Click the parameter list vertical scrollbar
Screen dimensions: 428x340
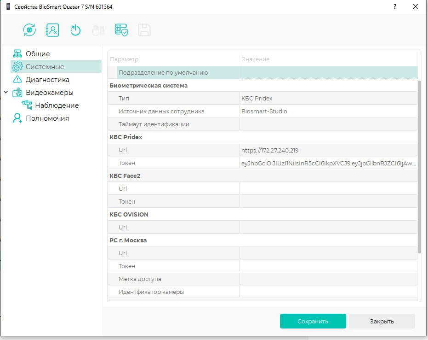[x=420, y=167]
